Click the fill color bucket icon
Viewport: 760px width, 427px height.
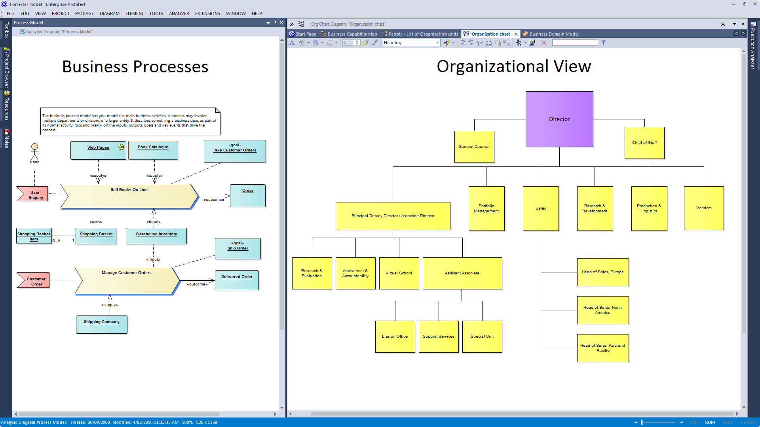(x=315, y=43)
